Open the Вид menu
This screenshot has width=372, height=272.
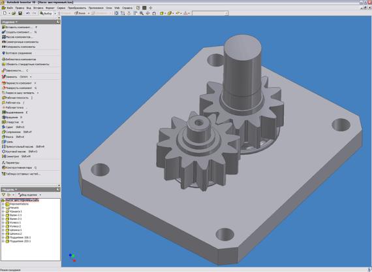coord(29,8)
